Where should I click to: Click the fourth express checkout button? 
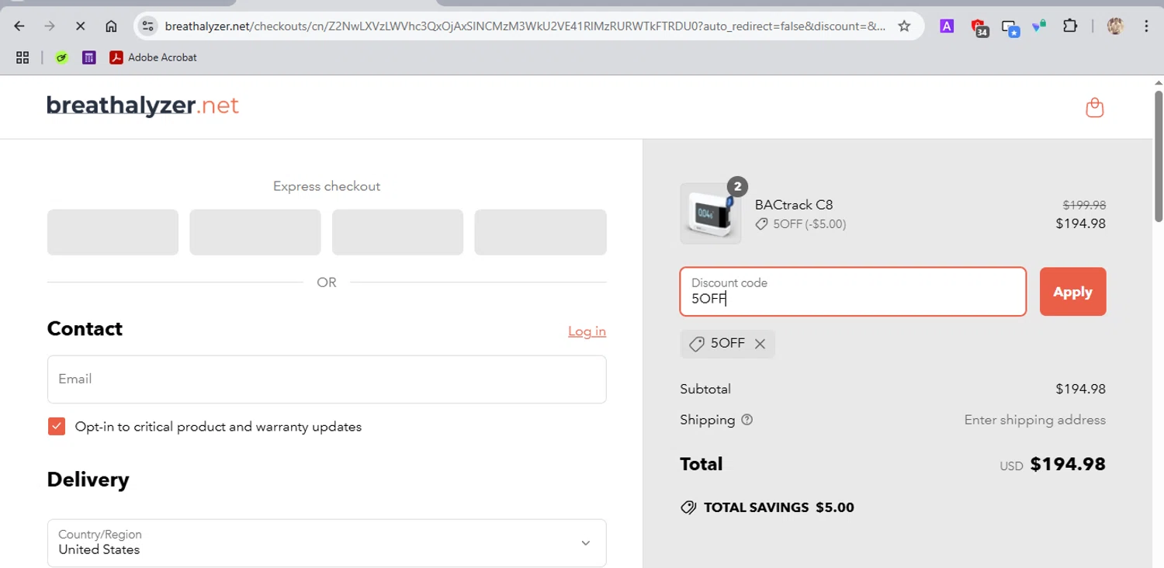tap(540, 232)
